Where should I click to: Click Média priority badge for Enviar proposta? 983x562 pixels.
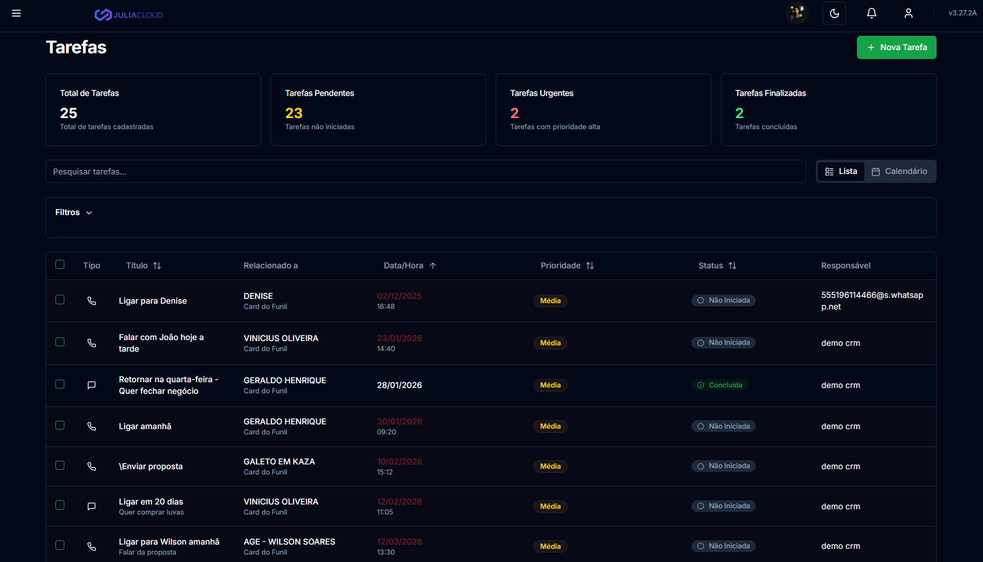pyautogui.click(x=550, y=467)
